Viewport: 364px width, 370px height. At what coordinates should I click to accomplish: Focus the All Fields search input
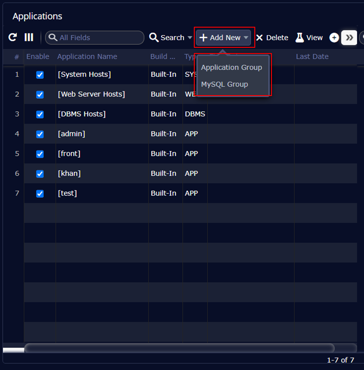tap(99, 38)
